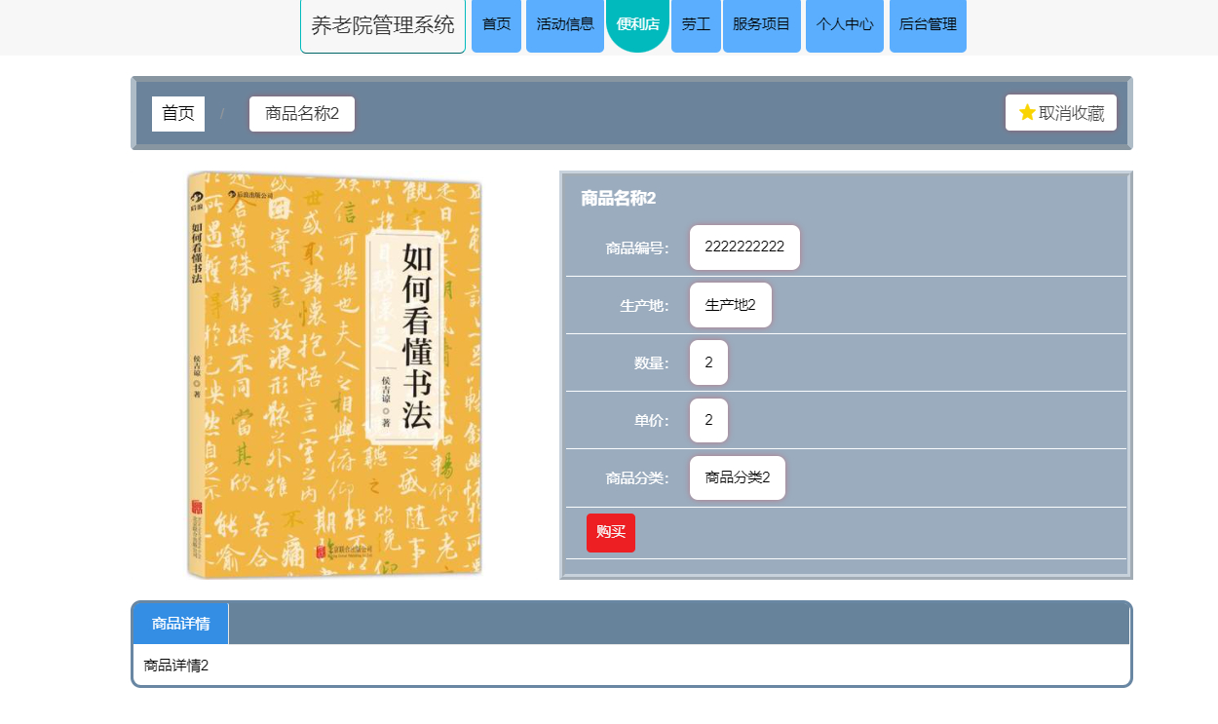Open the 后台管理 navigation menu item
The height and width of the screenshot is (724, 1218).
[927, 26]
